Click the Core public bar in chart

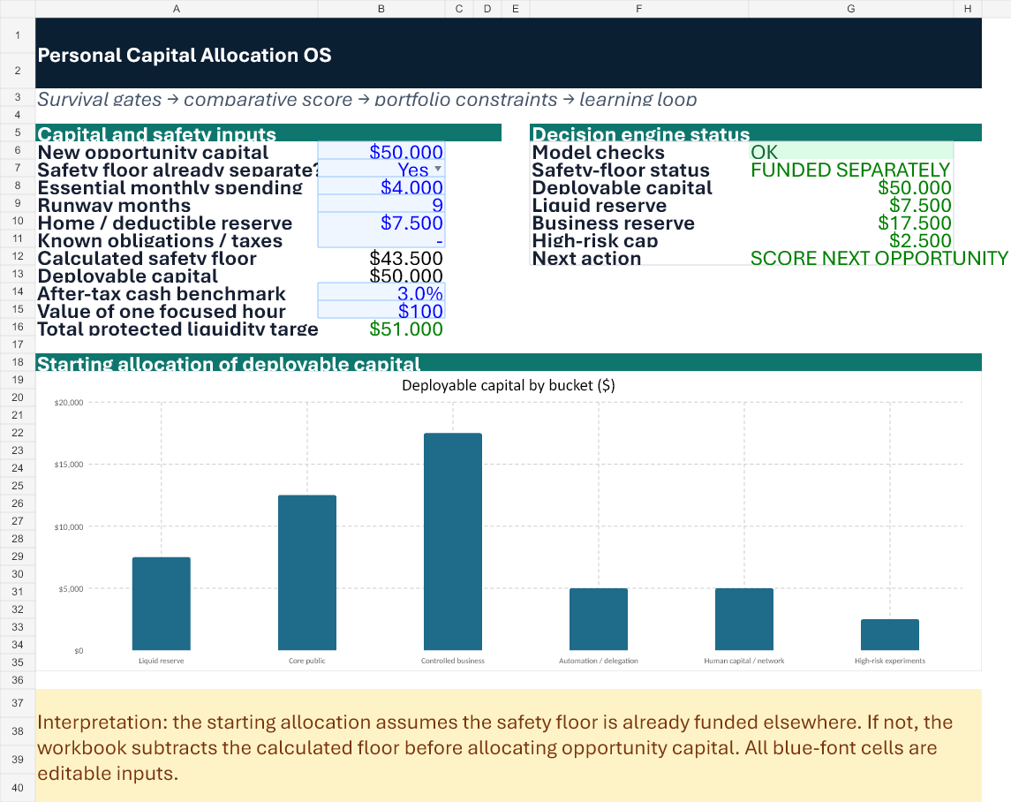pyautogui.click(x=307, y=572)
